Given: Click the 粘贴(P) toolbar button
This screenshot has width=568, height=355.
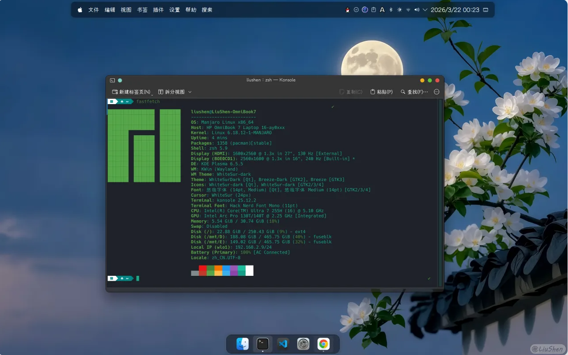Looking at the screenshot, I should click(x=382, y=92).
